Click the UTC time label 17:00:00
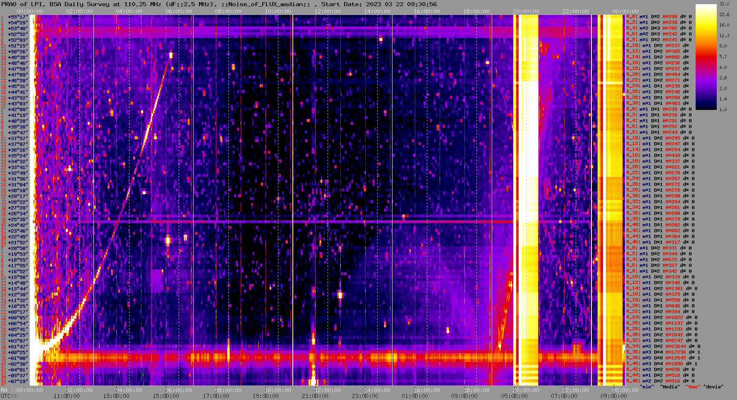737x400 pixels. (x=216, y=396)
